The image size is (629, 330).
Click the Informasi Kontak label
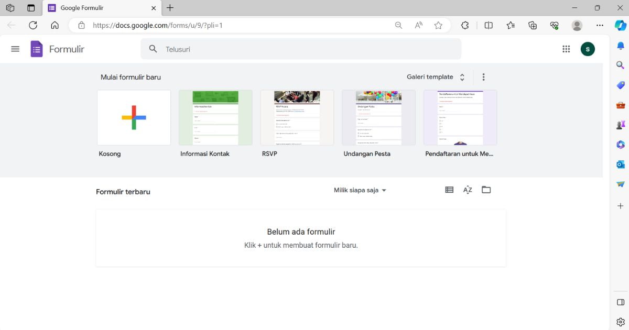click(x=205, y=154)
